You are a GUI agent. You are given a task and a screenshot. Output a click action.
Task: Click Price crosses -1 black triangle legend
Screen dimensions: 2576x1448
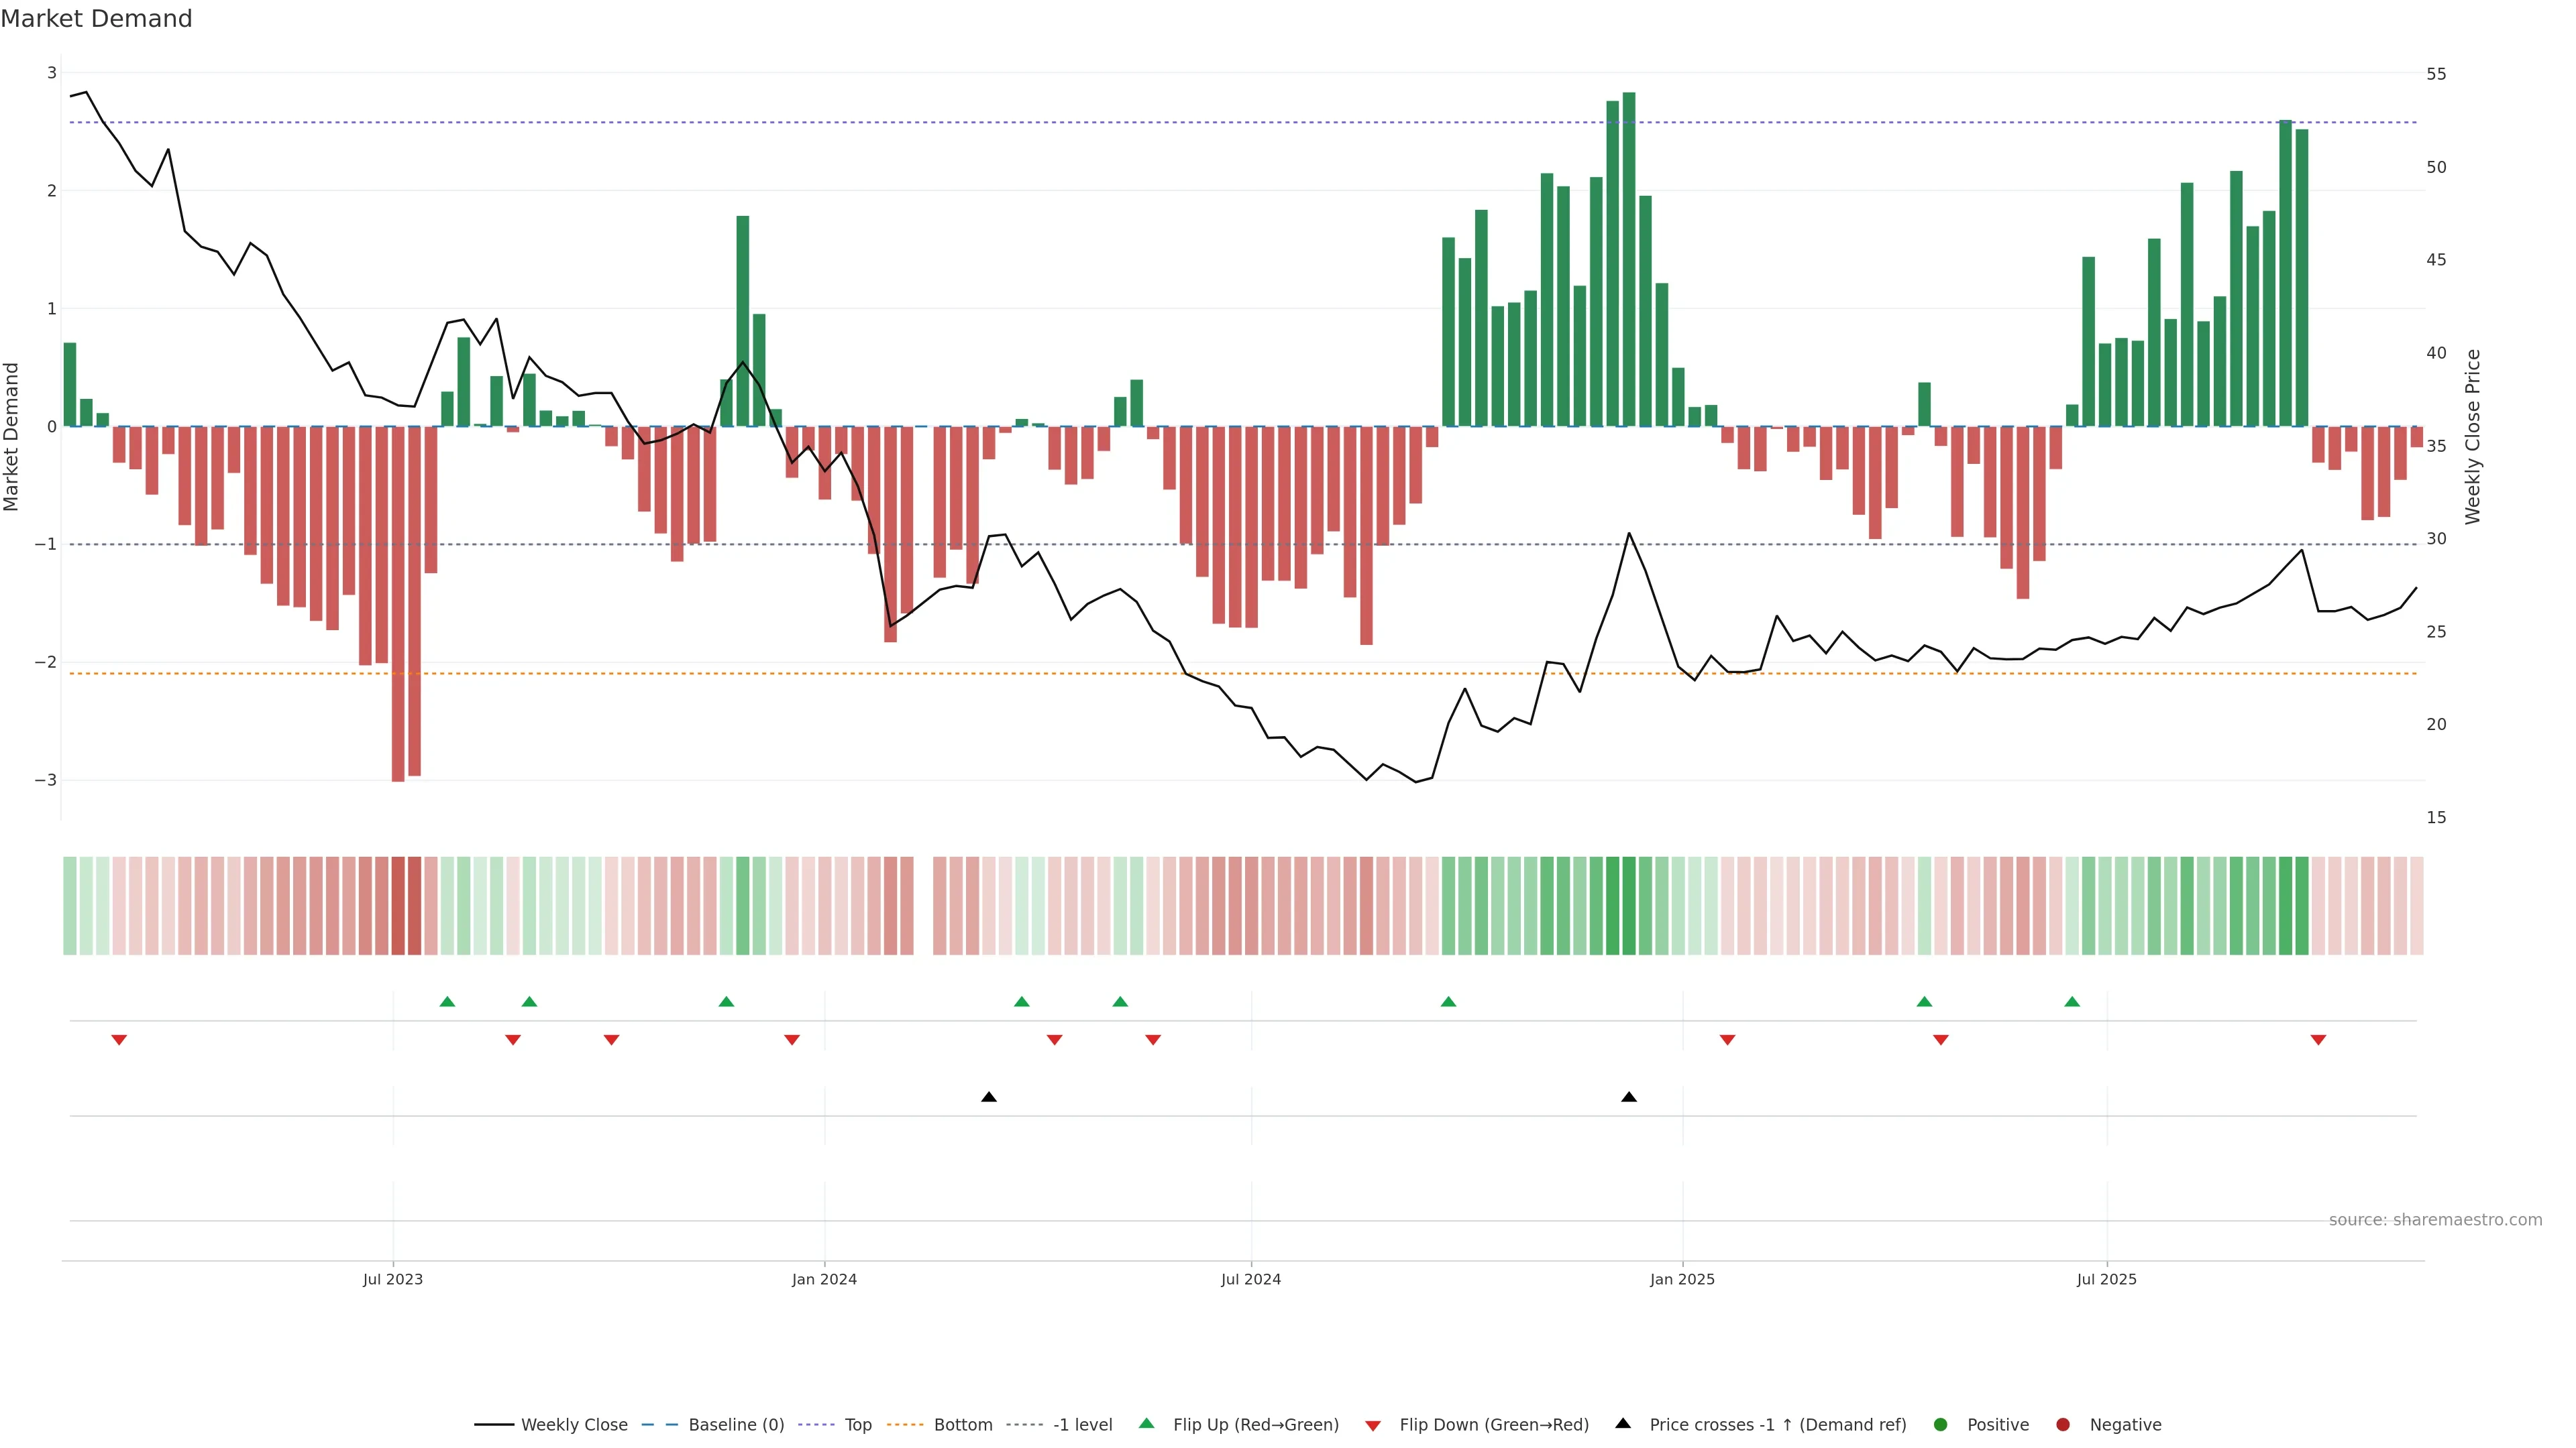1623,1424
